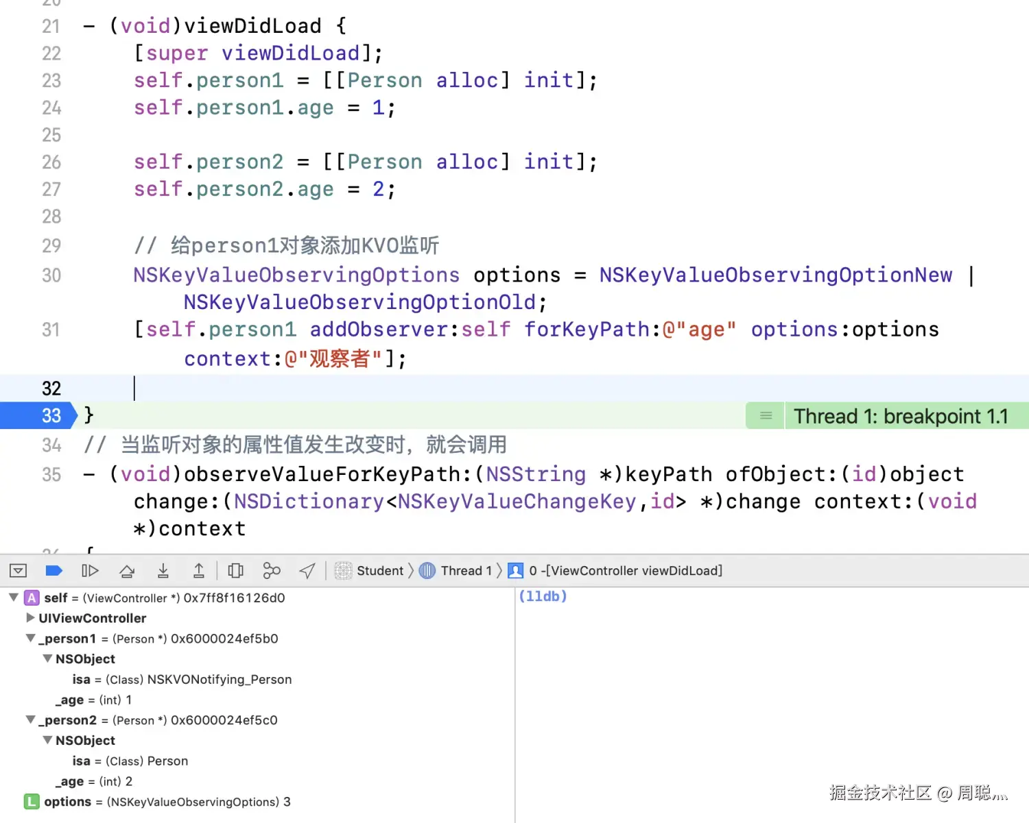Collapse NSObject under _person2

[x=47, y=741]
